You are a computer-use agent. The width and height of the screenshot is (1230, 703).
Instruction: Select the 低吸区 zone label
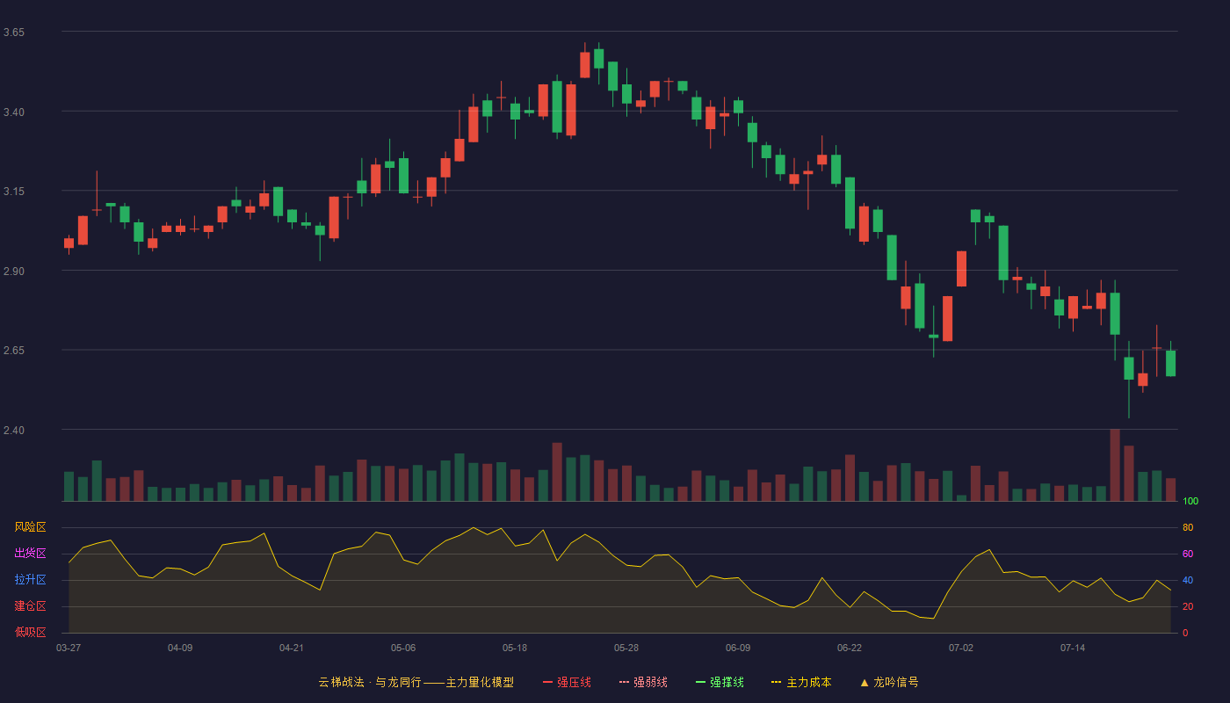tap(30, 633)
